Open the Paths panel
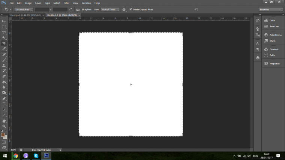Screen dimensions: 285x160 273,55
